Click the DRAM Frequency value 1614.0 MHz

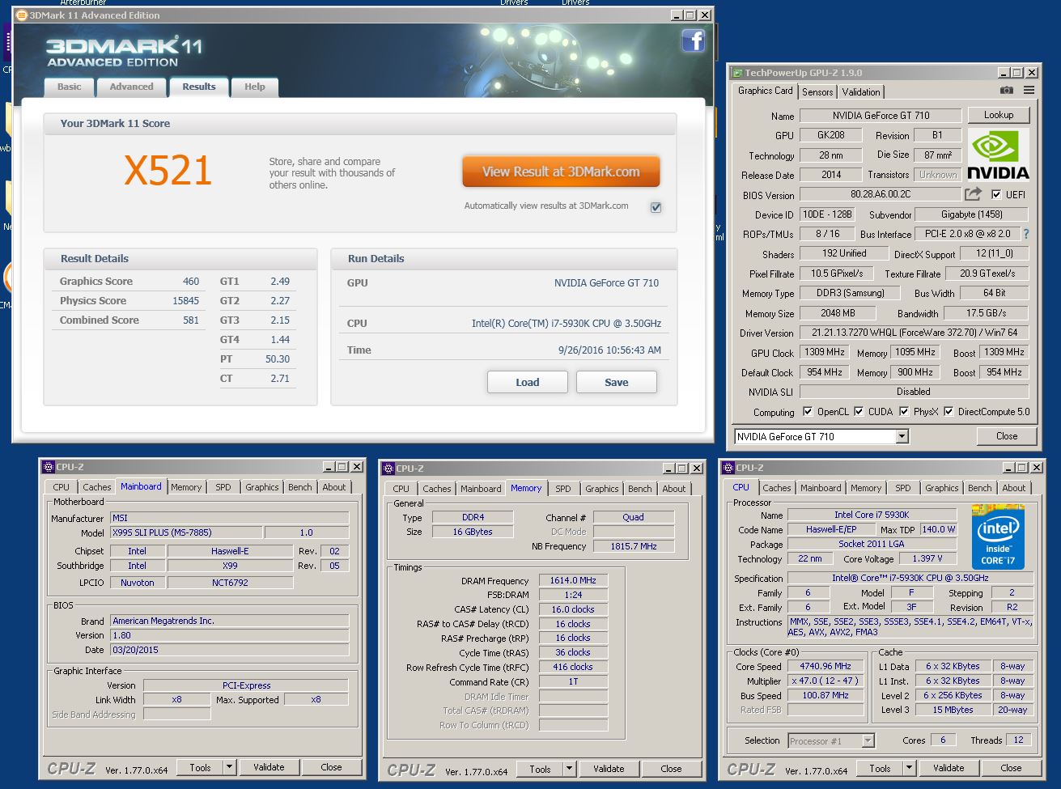573,581
